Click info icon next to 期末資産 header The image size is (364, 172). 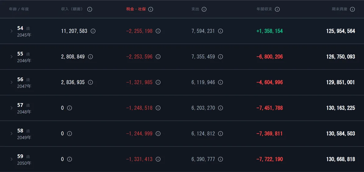click(x=352, y=9)
